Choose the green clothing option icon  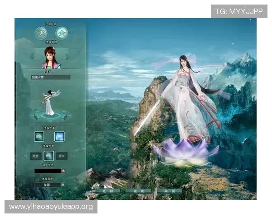(x=39, y=136)
